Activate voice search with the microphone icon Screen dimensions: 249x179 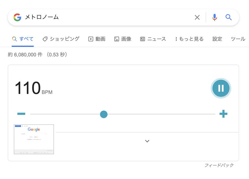tap(214, 17)
